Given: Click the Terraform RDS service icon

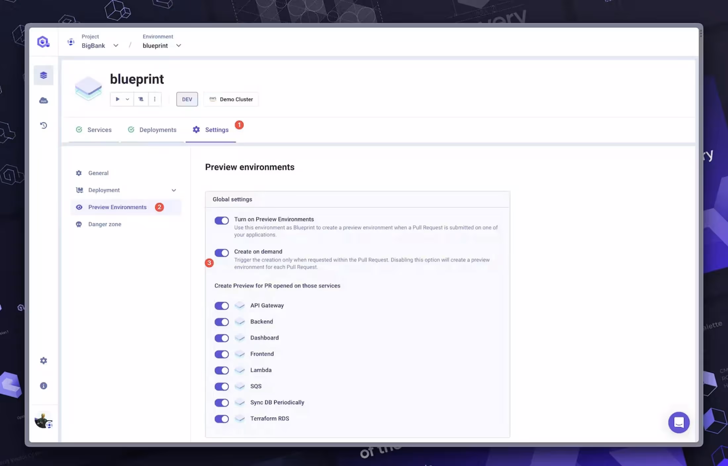Looking at the screenshot, I should click(240, 419).
